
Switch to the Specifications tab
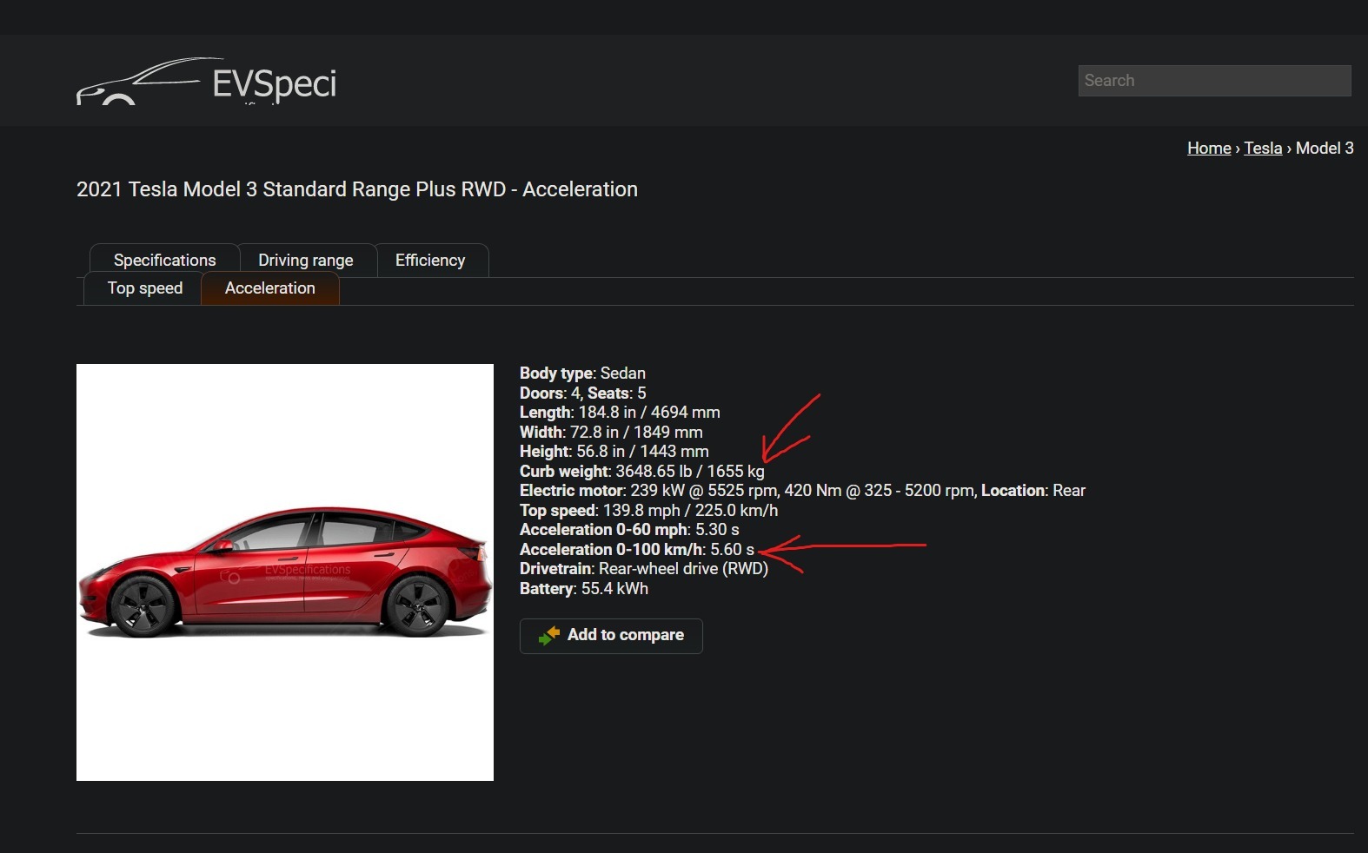pos(164,261)
